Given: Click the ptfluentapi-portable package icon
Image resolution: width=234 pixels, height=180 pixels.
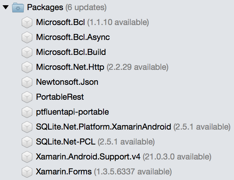Looking at the screenshot, I should click(27, 112).
